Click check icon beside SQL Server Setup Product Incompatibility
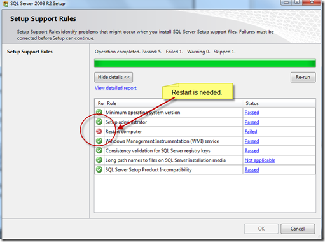Image resolution: width=325 pixels, height=242 pixels. click(99, 169)
